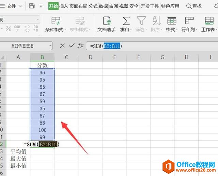The image size is (218, 176).
Task: Click the cell containing 85
Action: point(42,87)
